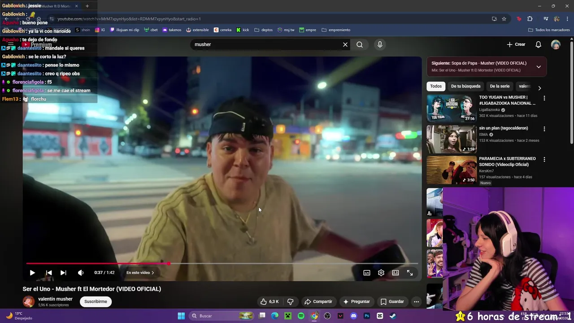Image resolution: width=574 pixels, height=323 pixels.
Task: Click the search magnifier button
Action: pyautogui.click(x=360, y=44)
